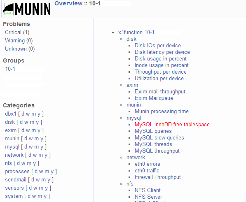Open Disk usage in percent graph

pos(160,59)
